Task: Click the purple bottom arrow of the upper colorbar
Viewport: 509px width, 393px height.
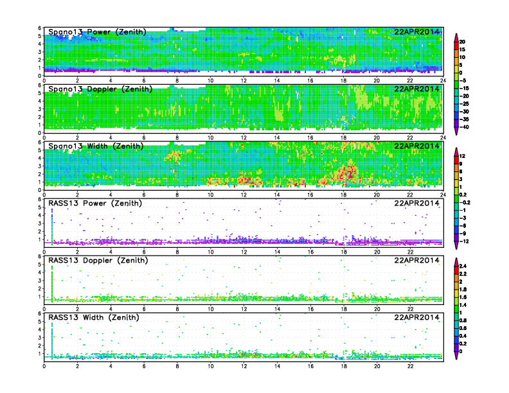Action: click(x=456, y=131)
